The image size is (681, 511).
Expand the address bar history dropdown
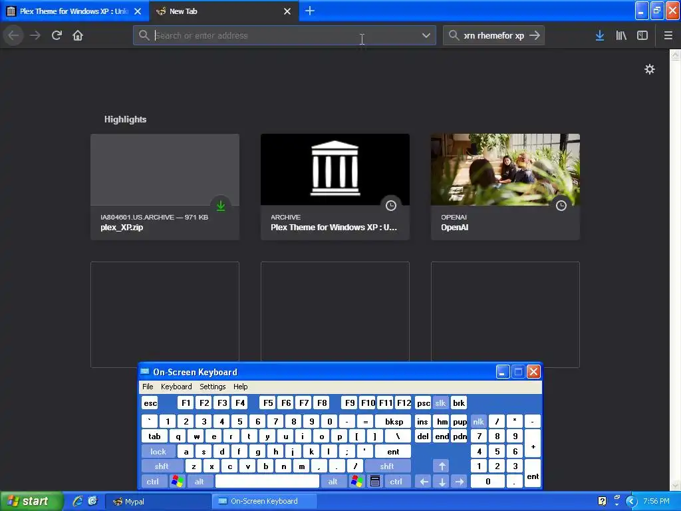(x=426, y=35)
